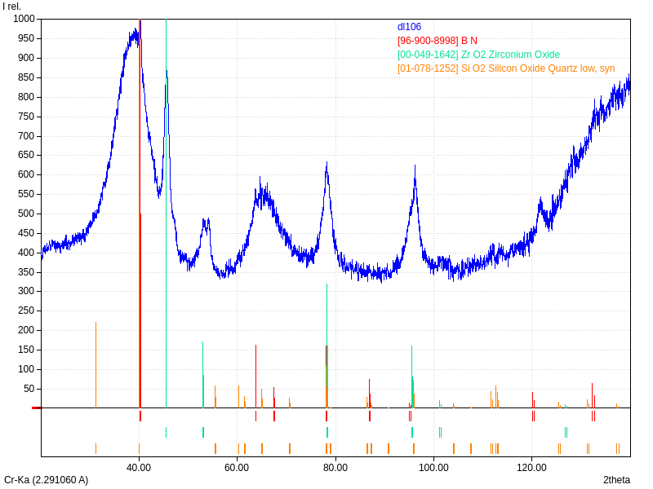Image resolution: width=653 pixels, height=489 pixels.
Task: Click the 100.00 x-axis tick label
Action: (x=433, y=467)
